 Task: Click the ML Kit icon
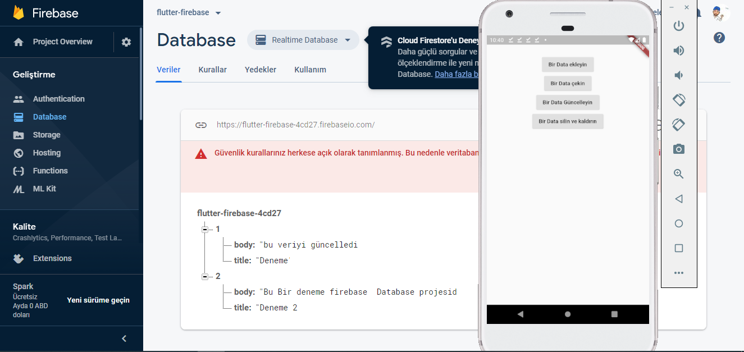(x=19, y=189)
